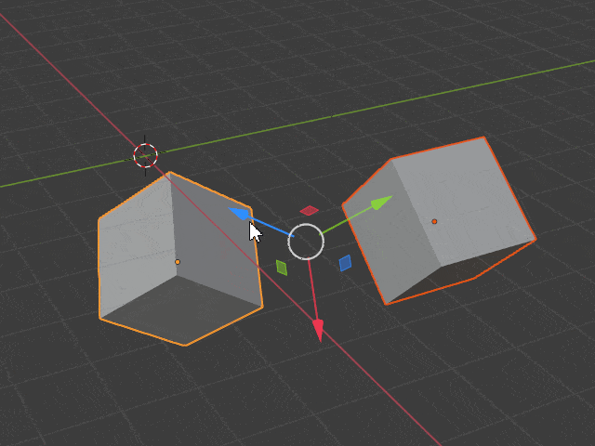Select the right red-outlined cube
This screenshot has width=595, height=446.
point(439,220)
